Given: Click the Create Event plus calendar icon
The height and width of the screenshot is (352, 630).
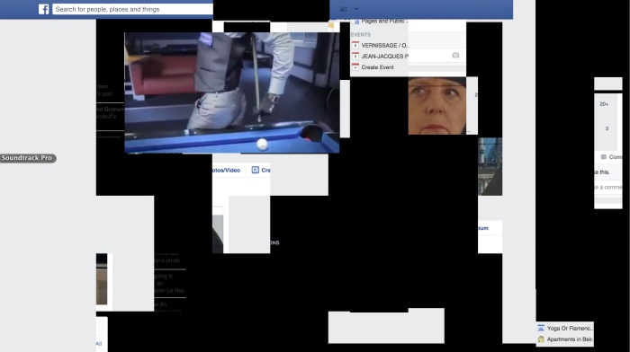Looking at the screenshot, I should click(x=355, y=67).
